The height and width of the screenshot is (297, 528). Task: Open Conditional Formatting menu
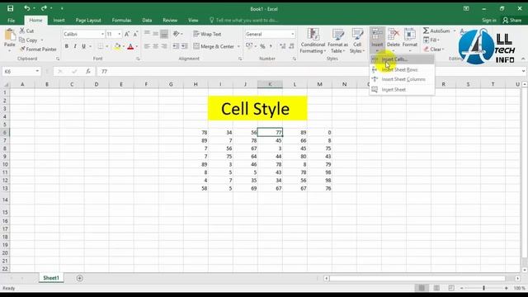[313, 40]
